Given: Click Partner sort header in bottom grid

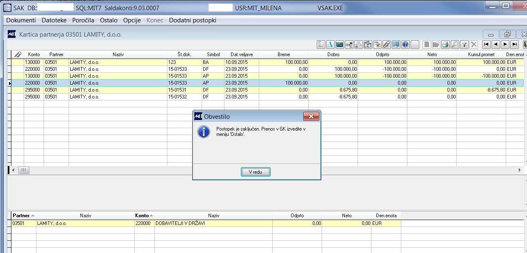Looking at the screenshot, I should (x=24, y=216).
